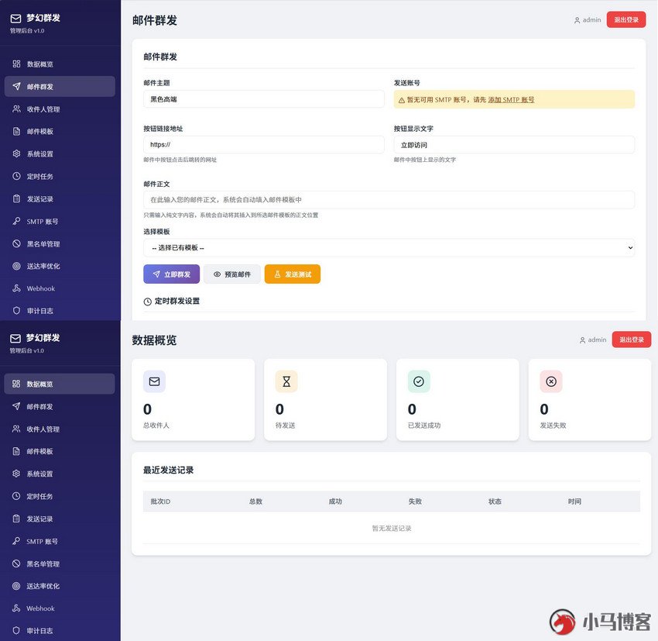Viewport: 658px width, 641px height.
Task: Open 发送记录 in the 数据概览 page sidebar
Action: coord(60,519)
